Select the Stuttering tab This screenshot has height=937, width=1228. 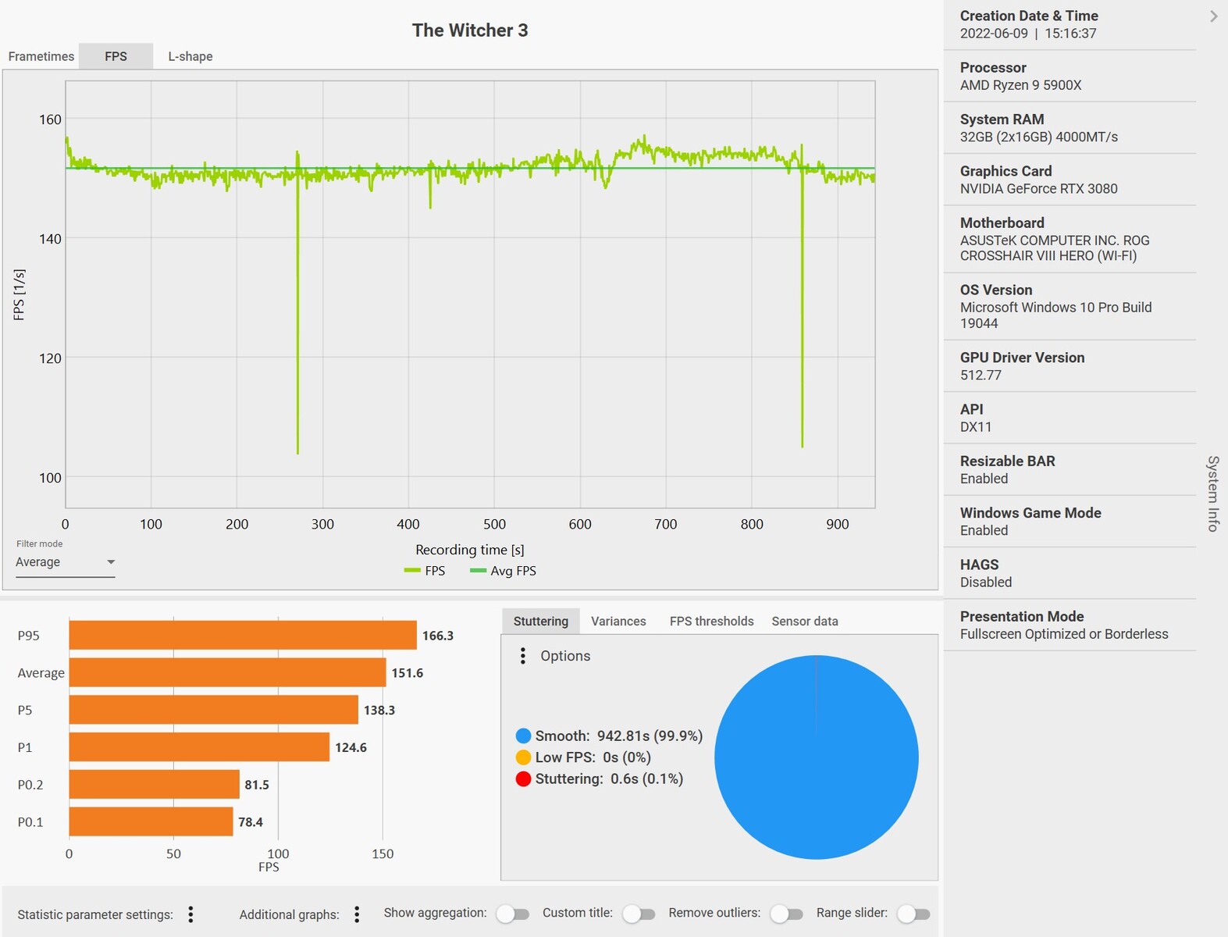(540, 621)
